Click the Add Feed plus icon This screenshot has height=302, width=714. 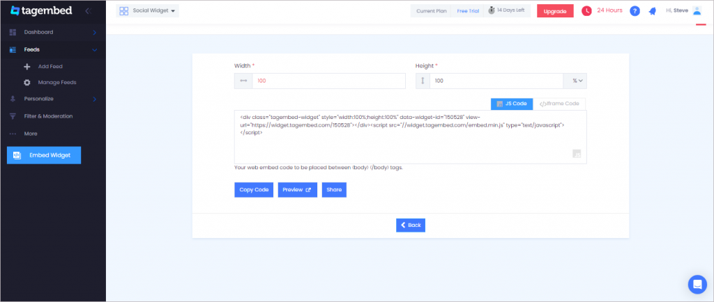click(27, 67)
